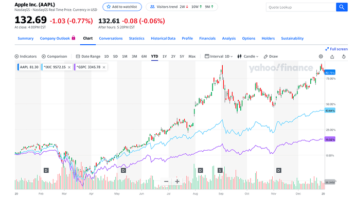Viewport: 355px width, 199px height.
Task: Select the 3M time range
Action: coord(134,57)
